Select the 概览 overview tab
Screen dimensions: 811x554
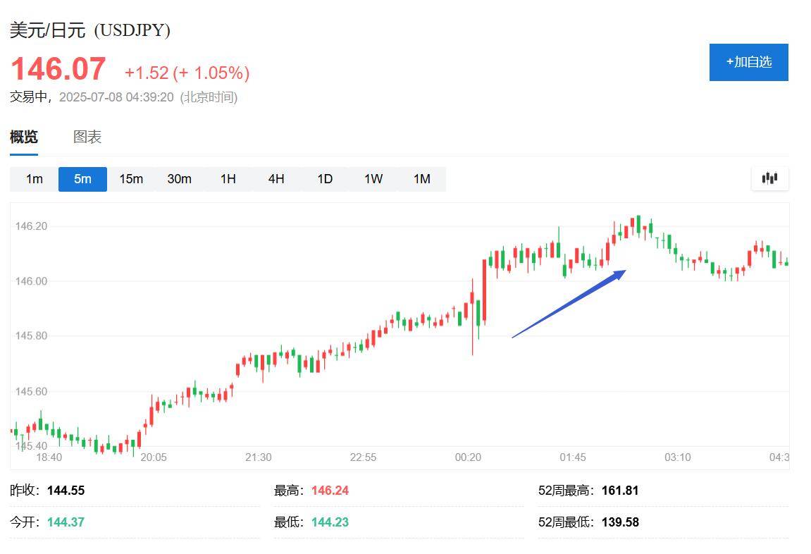(24, 137)
